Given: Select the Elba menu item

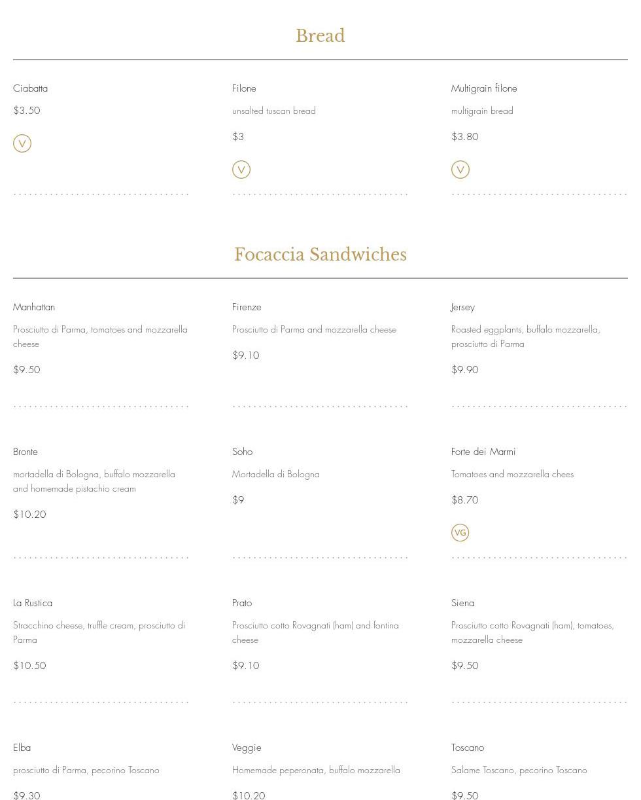Looking at the screenshot, I should [22, 748].
